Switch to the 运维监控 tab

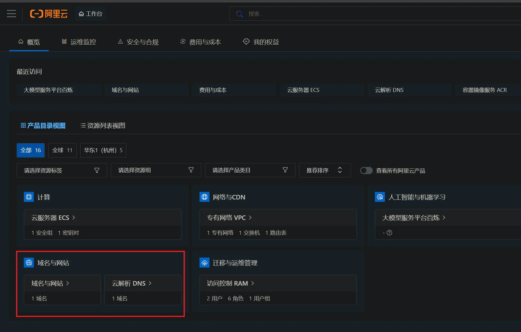[79, 42]
